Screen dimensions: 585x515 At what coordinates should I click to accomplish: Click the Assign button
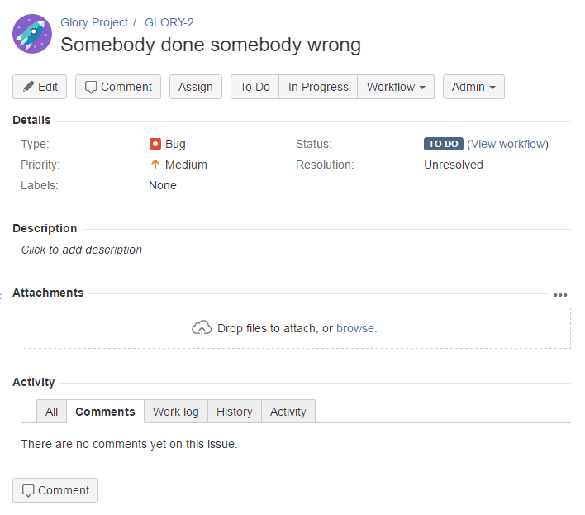point(196,87)
